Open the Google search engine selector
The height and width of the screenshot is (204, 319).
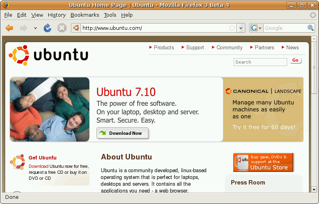[x=256, y=28]
